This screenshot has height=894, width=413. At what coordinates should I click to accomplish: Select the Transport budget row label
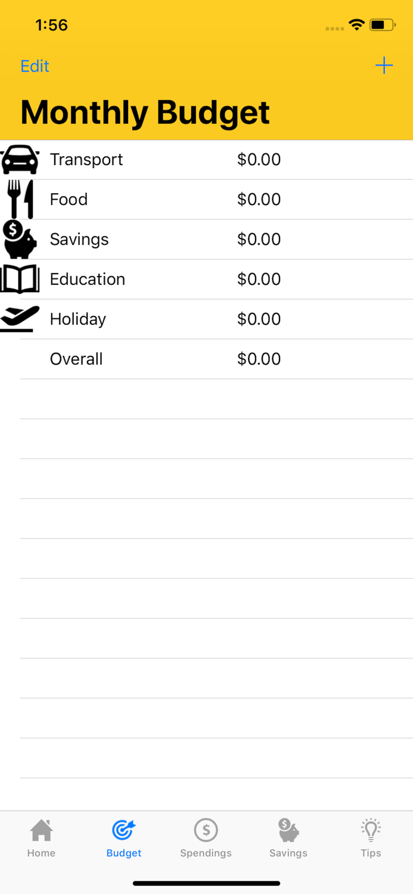86,160
